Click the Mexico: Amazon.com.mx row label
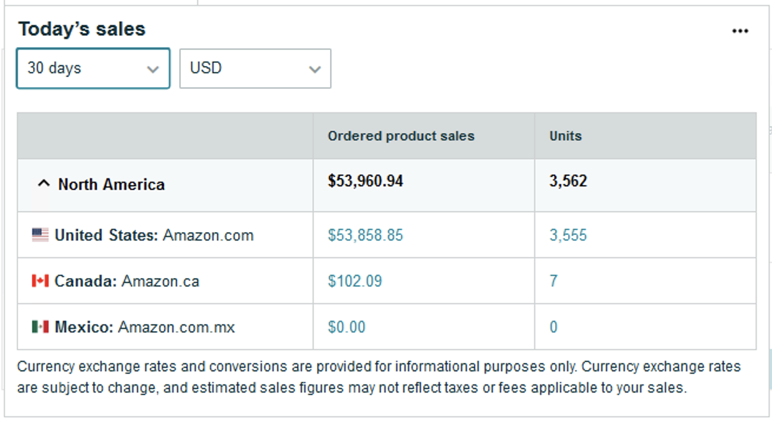The height and width of the screenshot is (422, 772). point(145,327)
